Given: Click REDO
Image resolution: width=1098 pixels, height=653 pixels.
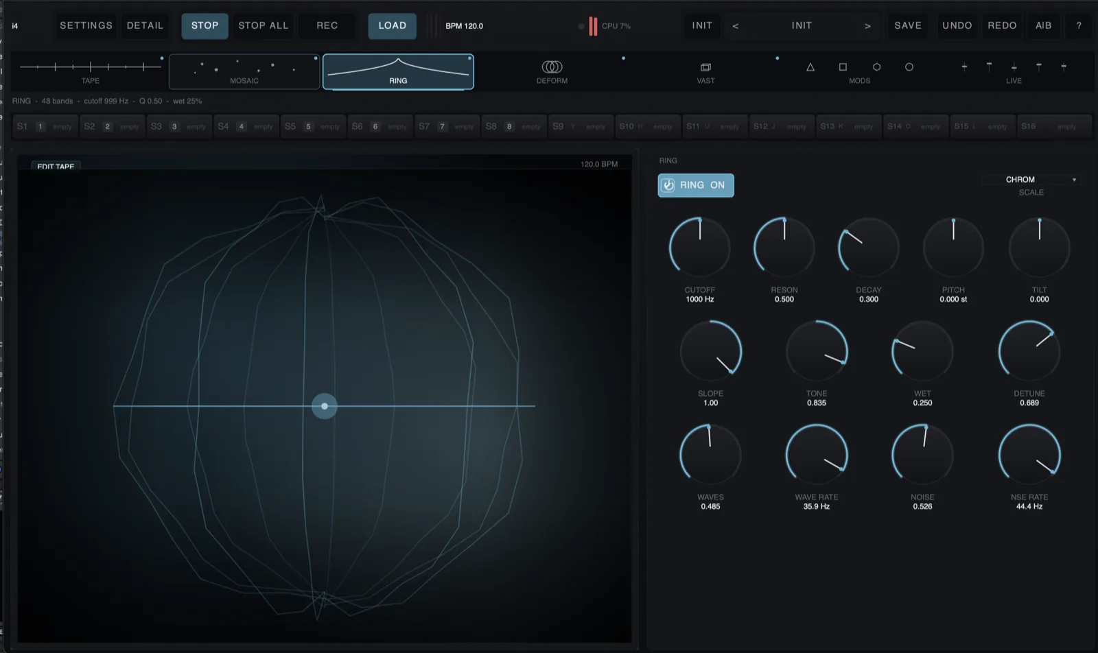Looking at the screenshot, I should (1002, 25).
